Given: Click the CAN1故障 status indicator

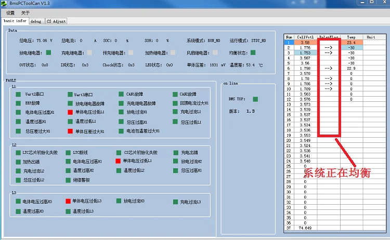Looking at the screenshot, I should (x=121, y=95).
